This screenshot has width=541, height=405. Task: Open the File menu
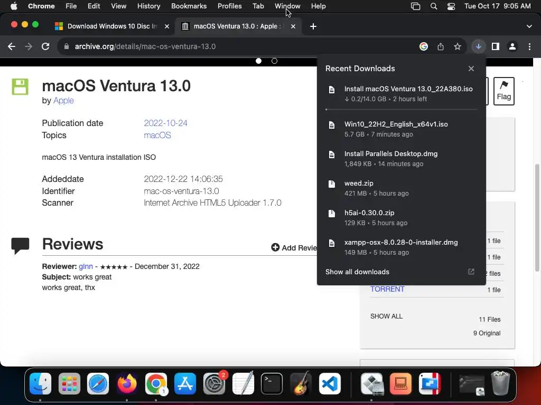[71, 6]
